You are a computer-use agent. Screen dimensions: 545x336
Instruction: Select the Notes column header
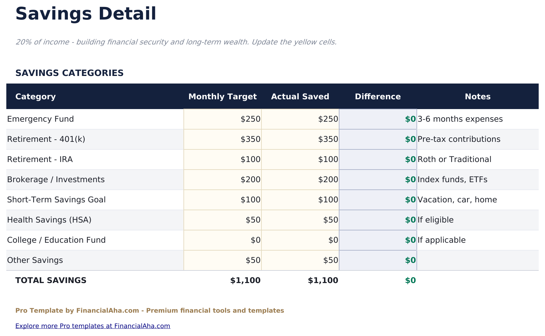pos(477,96)
